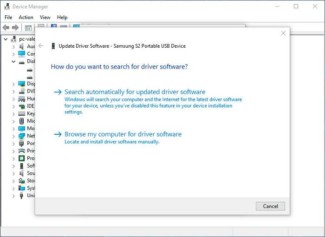Screen dimensions: 325x237
Task: Collapse the Disk drives category chevron
Action: 13,62
